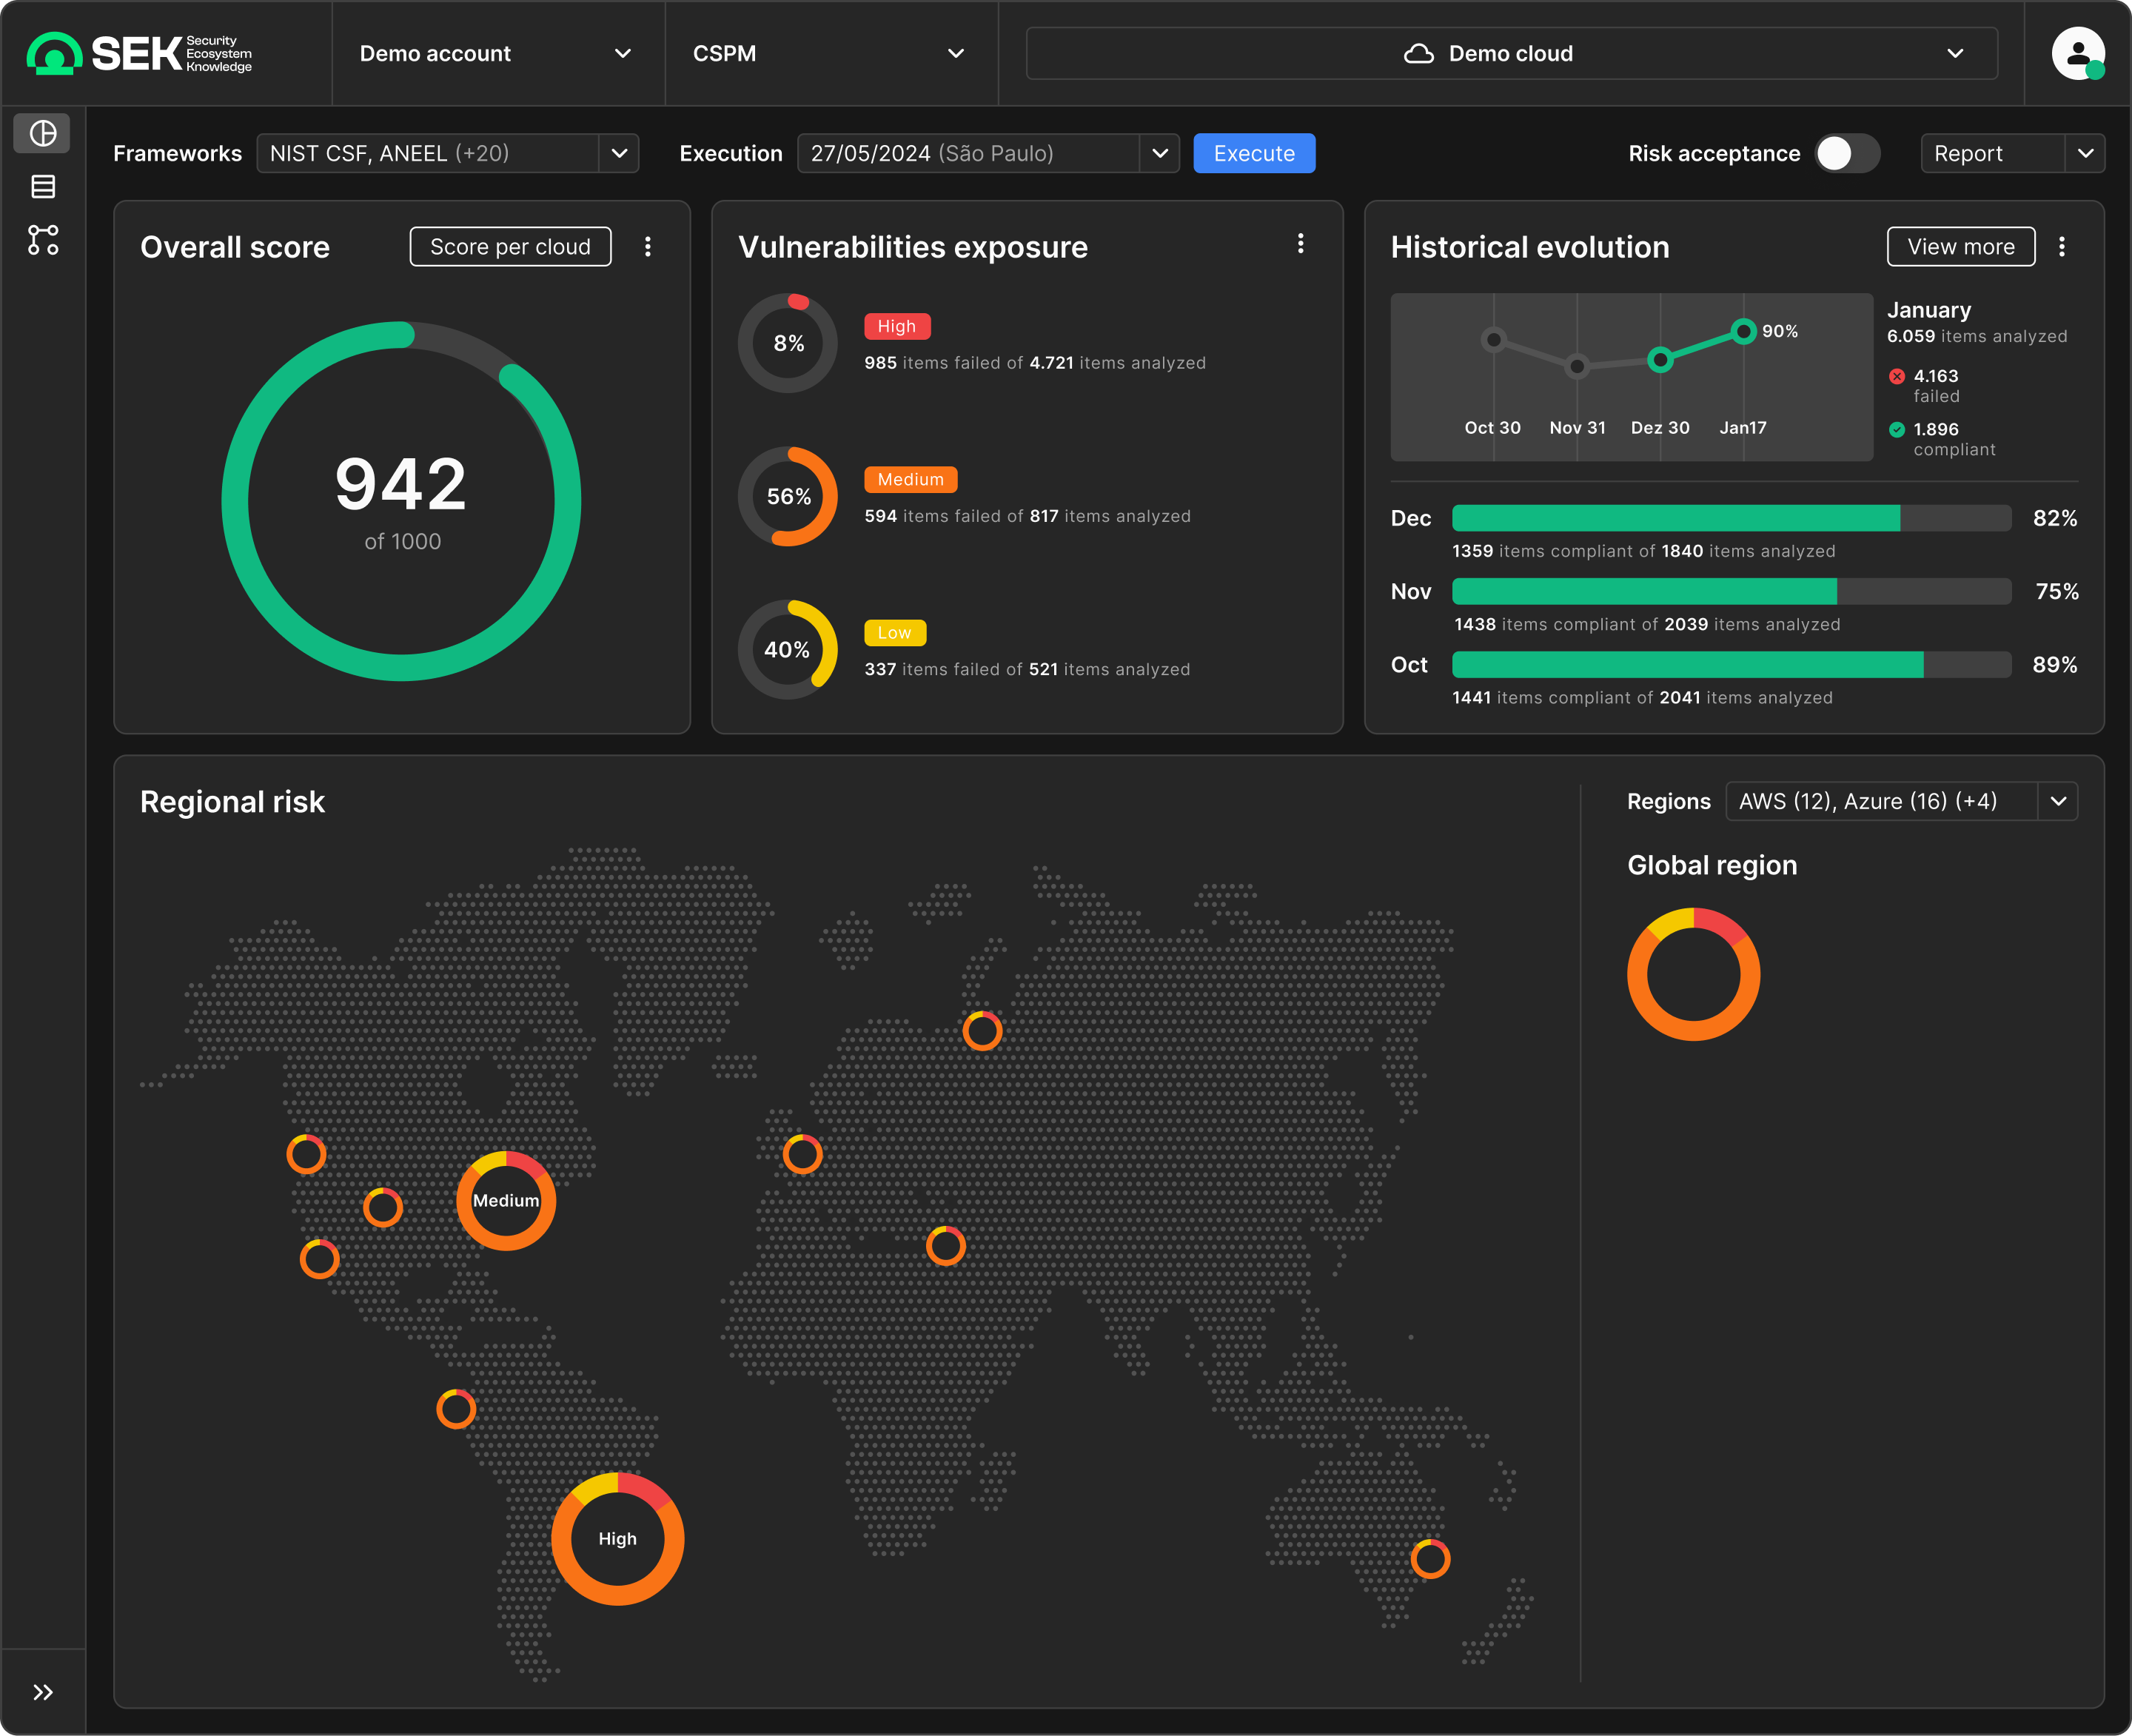The height and width of the screenshot is (1736, 2132).
Task: Click the Execute button
Action: [1253, 154]
